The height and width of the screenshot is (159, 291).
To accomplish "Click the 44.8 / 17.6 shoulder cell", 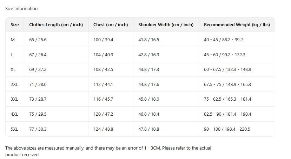I will (148, 85).
